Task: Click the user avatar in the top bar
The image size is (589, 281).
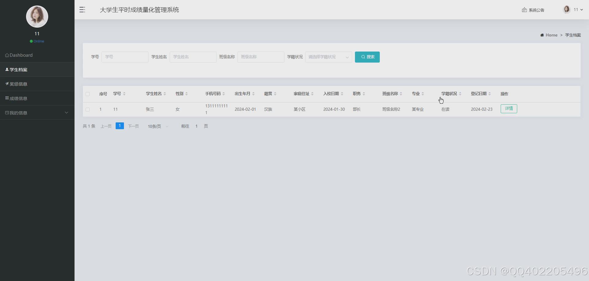Action: pos(566,9)
